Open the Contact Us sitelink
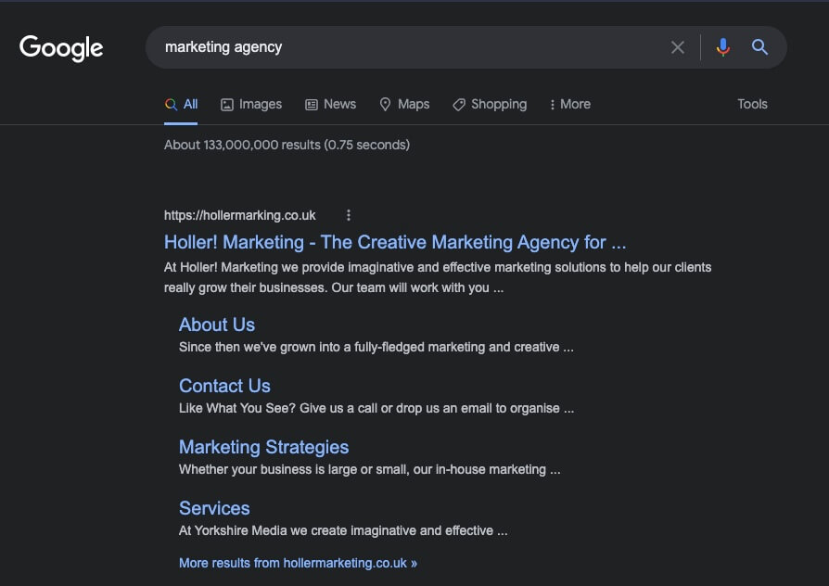The width and height of the screenshot is (829, 586). 224,386
